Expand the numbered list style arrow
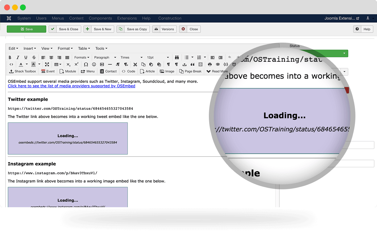Screen dimensions: 377x231 pyautogui.click(x=205, y=57)
